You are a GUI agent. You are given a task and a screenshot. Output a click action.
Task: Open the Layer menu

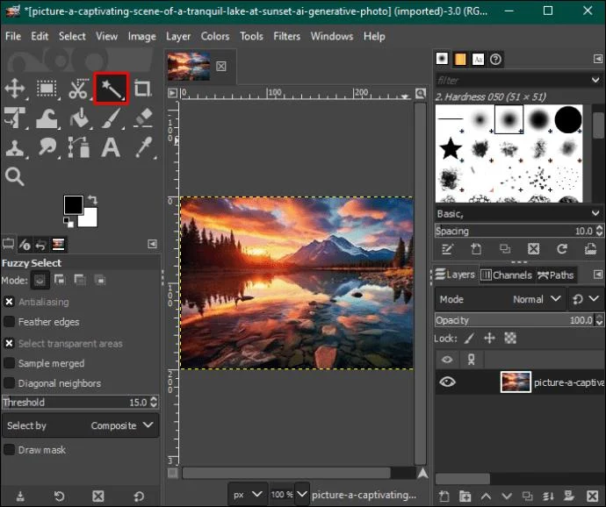point(178,36)
